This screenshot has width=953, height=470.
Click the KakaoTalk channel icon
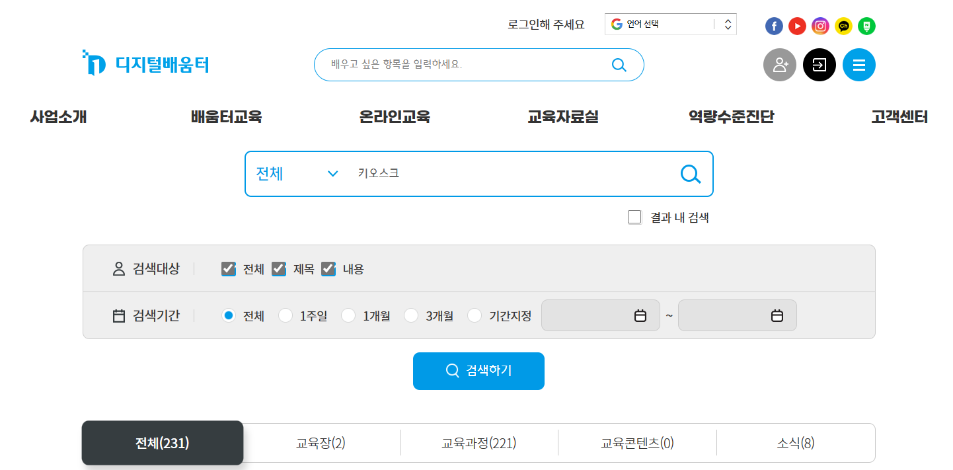[843, 26]
